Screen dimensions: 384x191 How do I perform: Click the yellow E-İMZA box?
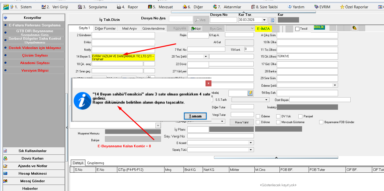click(x=263, y=29)
